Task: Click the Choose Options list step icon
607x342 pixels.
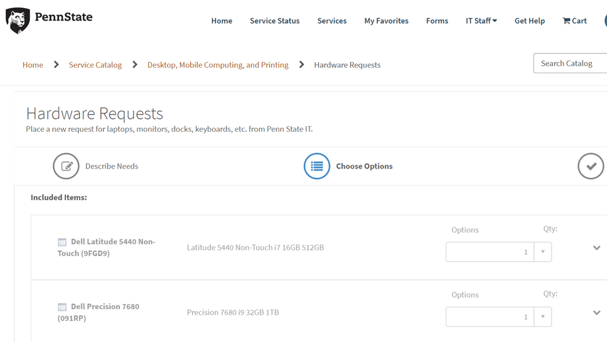Action: coord(317,166)
